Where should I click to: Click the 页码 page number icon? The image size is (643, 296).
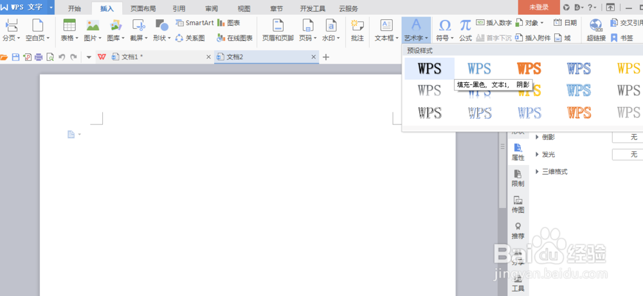(x=307, y=26)
